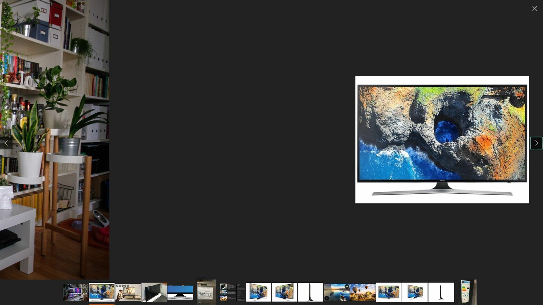Viewport: 543px width, 305px height.
Task: View the product label sticker thumbnail
Action: (x=206, y=292)
